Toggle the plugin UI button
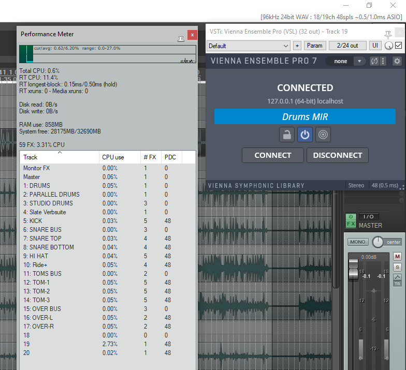The image size is (406, 370). (375, 46)
